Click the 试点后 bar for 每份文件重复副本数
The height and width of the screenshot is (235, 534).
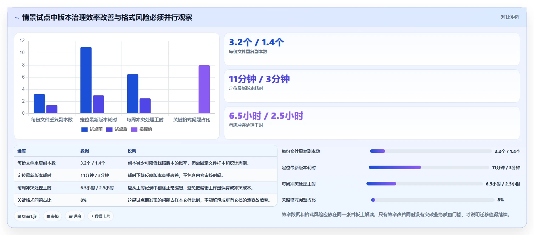(x=52, y=109)
